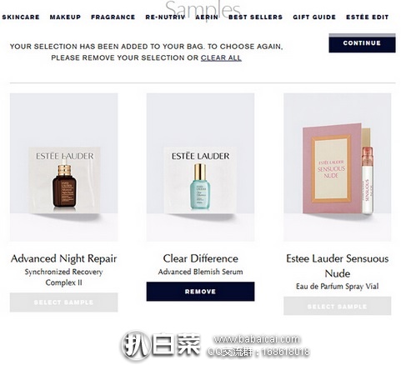Viewport: 406px width, 365px height.
Task: Open the Skincare menu
Action: coord(21,17)
